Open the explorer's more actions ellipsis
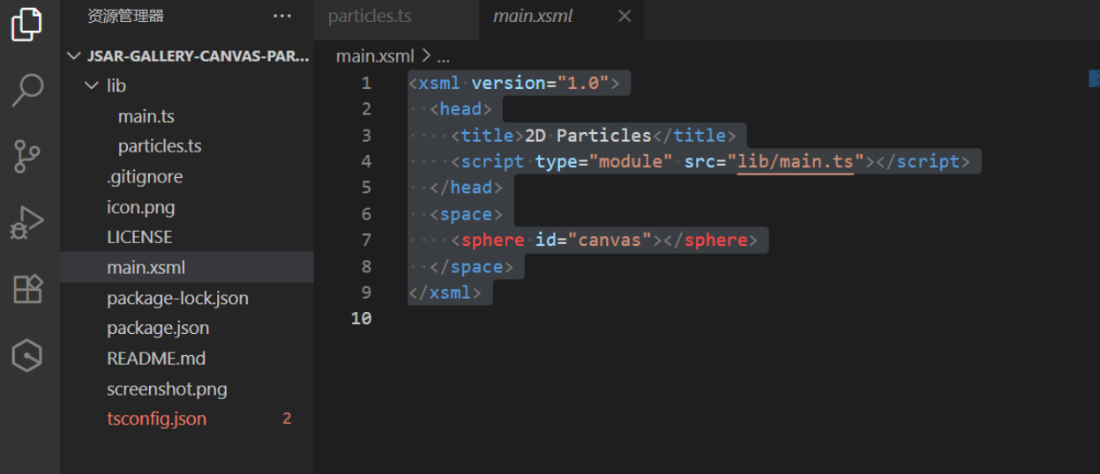The image size is (1100, 474). coord(282,16)
